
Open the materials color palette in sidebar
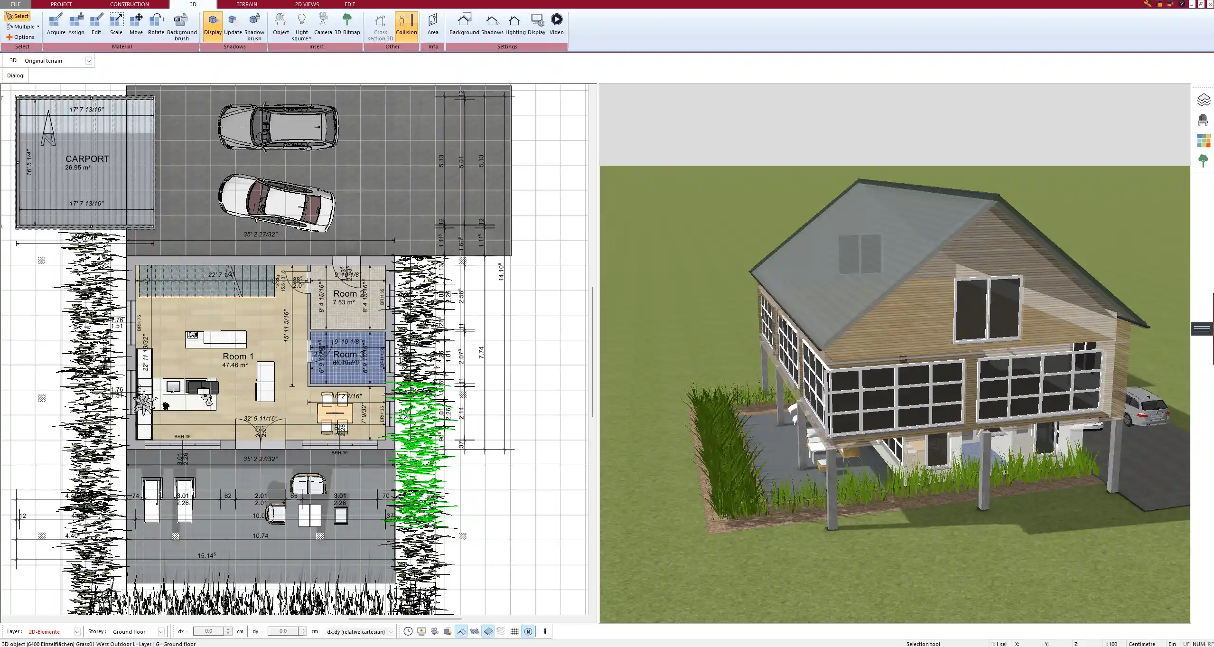(x=1205, y=141)
